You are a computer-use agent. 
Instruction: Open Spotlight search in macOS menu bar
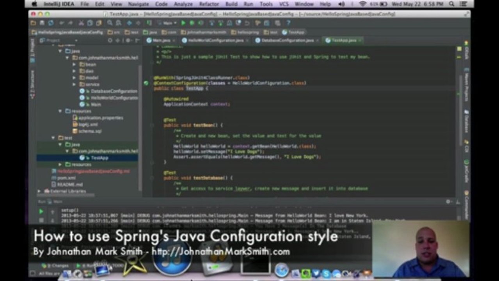pos(451,4)
